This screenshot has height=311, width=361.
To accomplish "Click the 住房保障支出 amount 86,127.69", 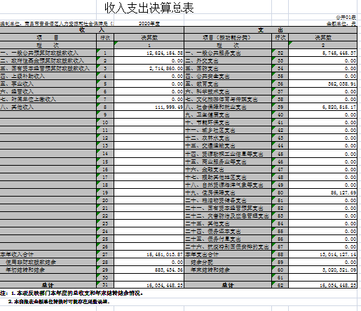I will (x=322, y=192).
